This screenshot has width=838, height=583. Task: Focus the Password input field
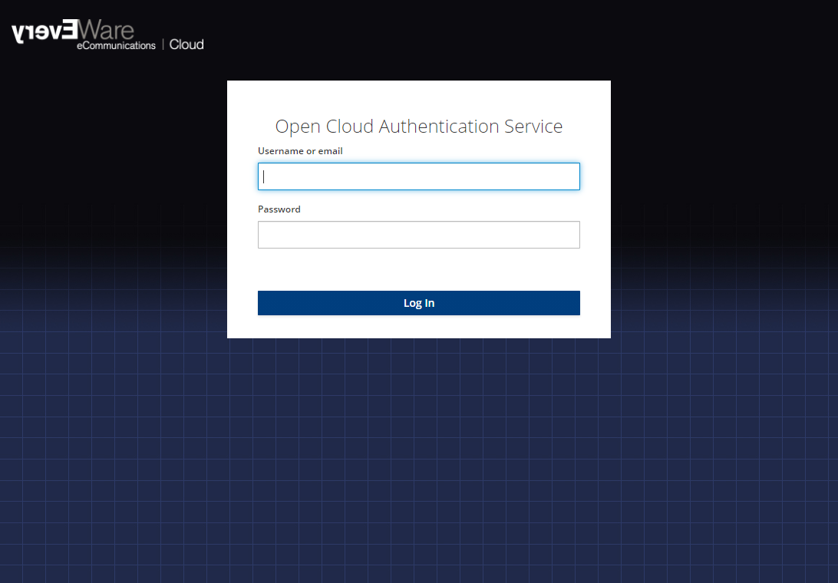tap(418, 235)
